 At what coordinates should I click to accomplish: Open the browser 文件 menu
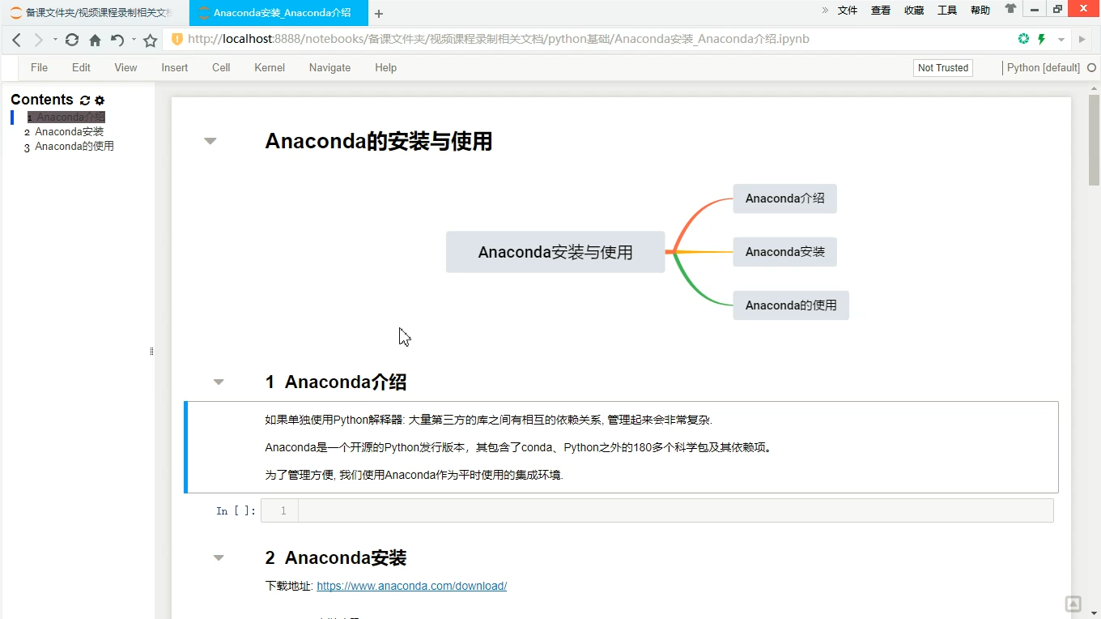pyautogui.click(x=848, y=11)
